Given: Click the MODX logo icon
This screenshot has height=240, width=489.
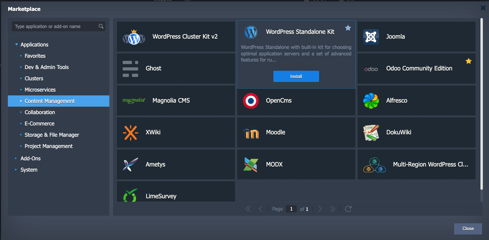Looking at the screenshot, I should point(251,164).
